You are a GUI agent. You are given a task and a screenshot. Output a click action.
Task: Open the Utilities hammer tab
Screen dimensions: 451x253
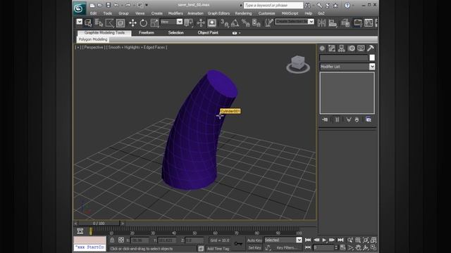[371, 48]
